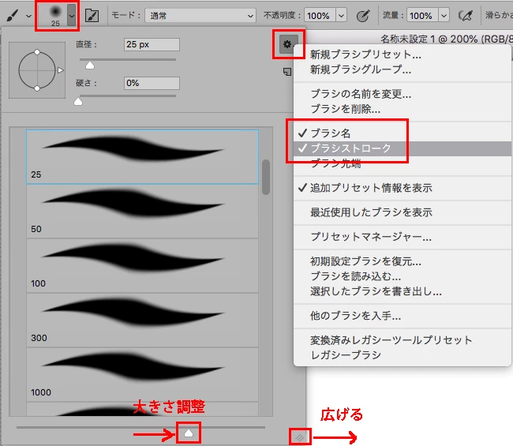Toggle 最近使用したブラシを表示 option

click(403, 212)
